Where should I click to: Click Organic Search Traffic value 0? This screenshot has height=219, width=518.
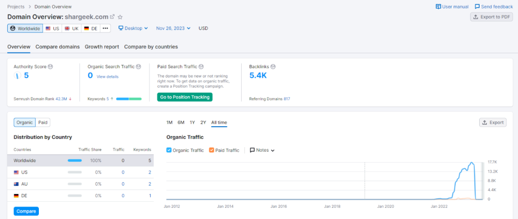90,76
